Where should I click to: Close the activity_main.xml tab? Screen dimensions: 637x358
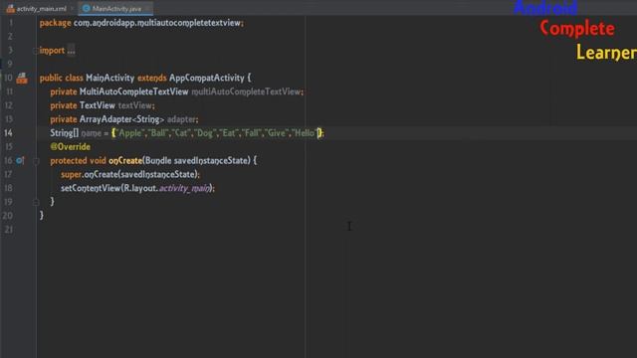coord(73,9)
